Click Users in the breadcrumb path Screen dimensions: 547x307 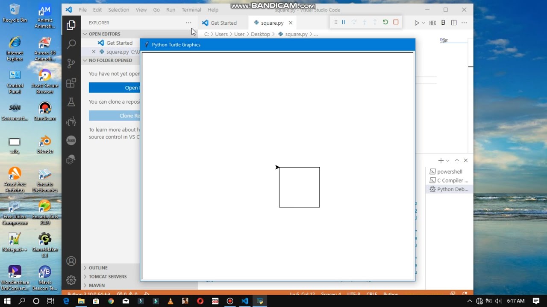point(221,34)
